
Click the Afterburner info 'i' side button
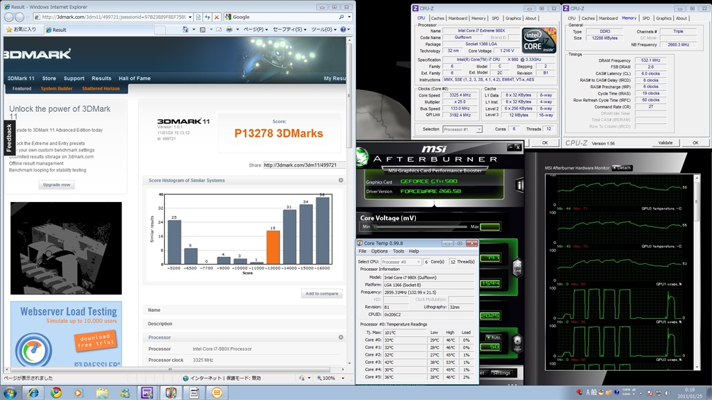click(519, 185)
